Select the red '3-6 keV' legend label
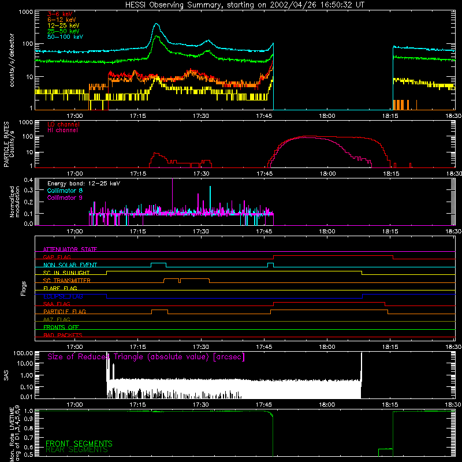The height and width of the screenshot is (462, 462). 60,14
